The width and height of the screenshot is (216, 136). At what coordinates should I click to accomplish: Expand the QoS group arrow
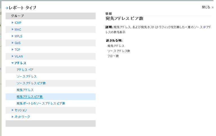coord(13,43)
